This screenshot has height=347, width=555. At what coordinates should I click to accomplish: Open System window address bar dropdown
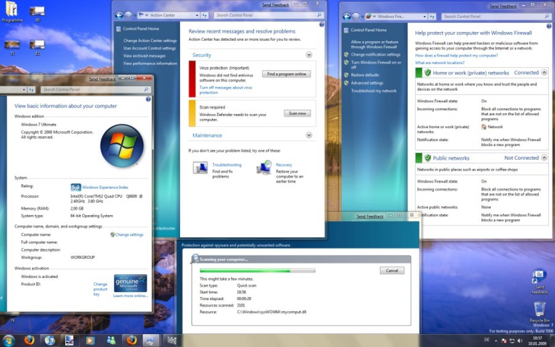[23, 89]
